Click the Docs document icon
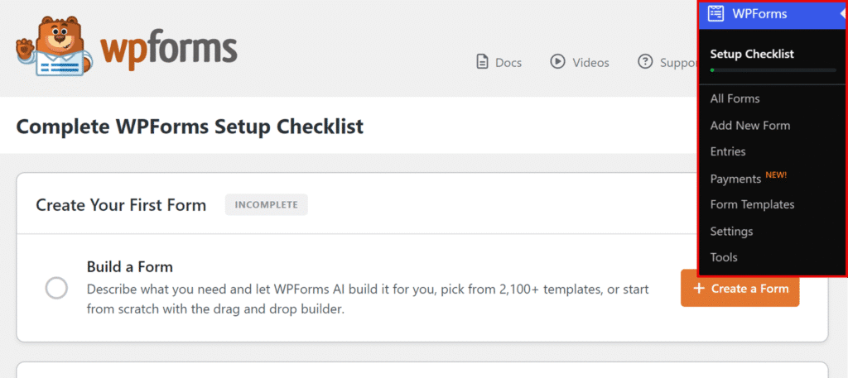The image size is (848, 378). coord(482,62)
